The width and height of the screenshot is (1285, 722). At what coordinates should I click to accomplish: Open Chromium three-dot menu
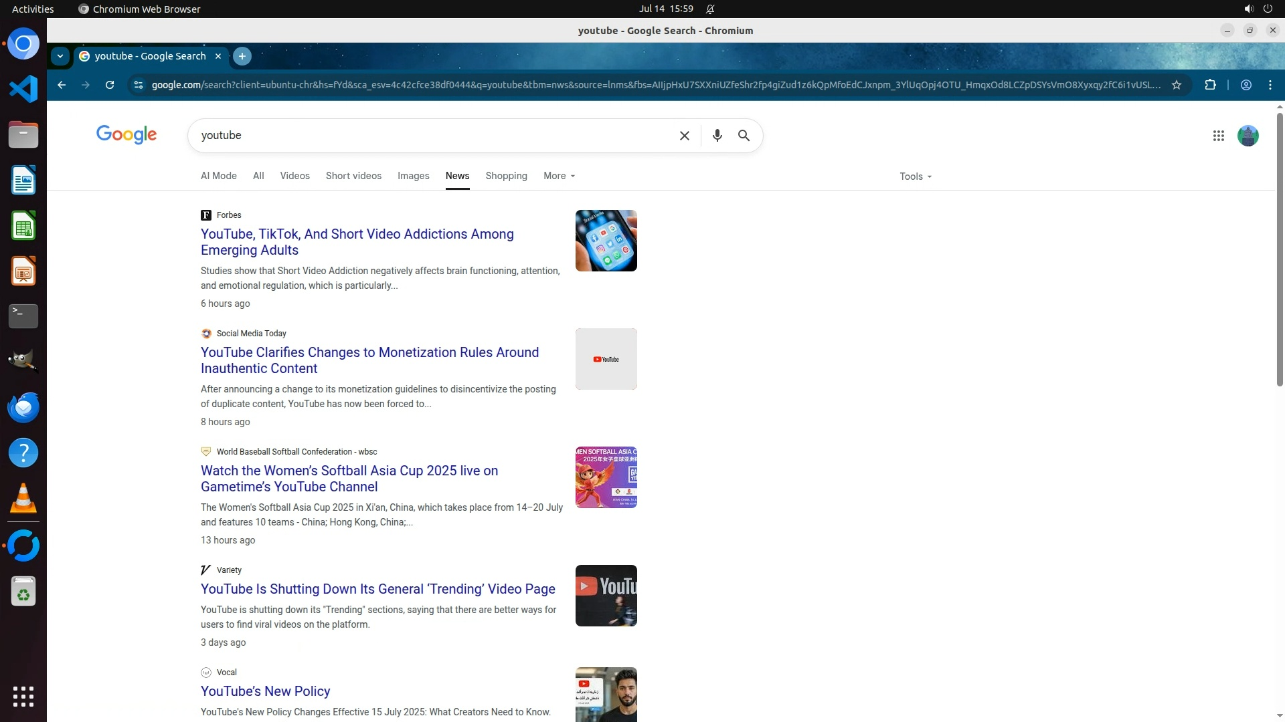click(x=1270, y=85)
